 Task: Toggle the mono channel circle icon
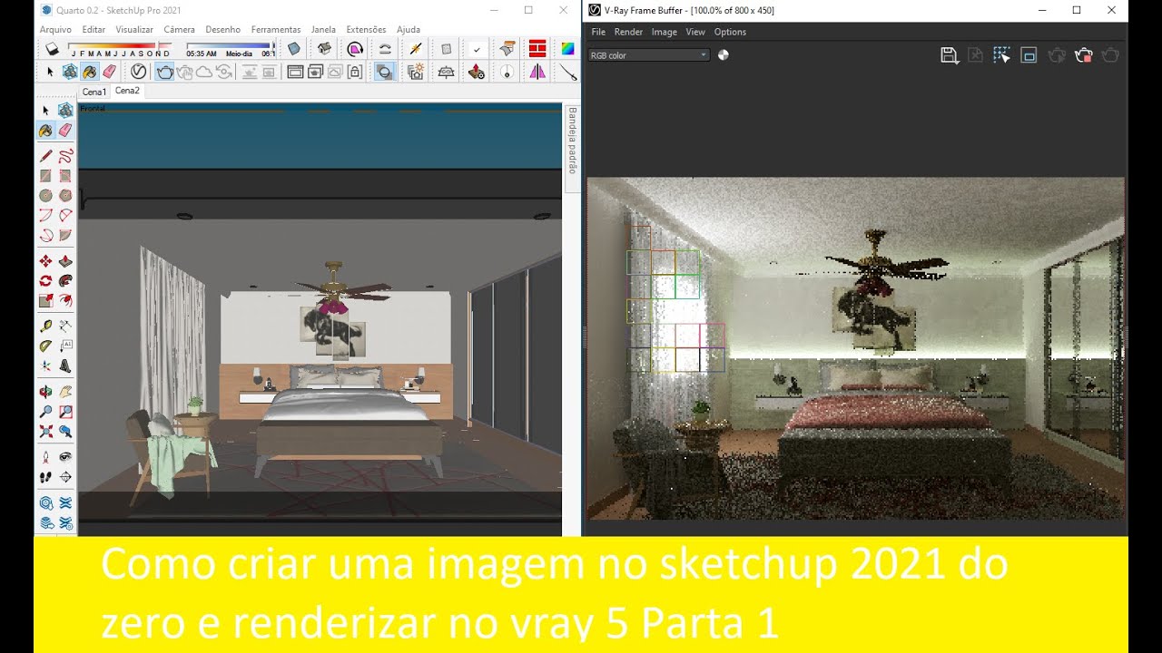724,55
